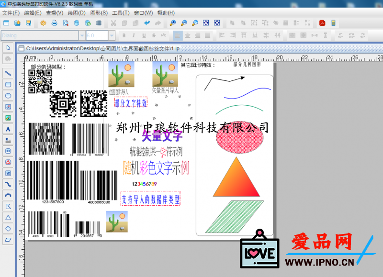Select the 矢量文字 purple text object
Screen dimensions: 383x277
click(x=162, y=136)
